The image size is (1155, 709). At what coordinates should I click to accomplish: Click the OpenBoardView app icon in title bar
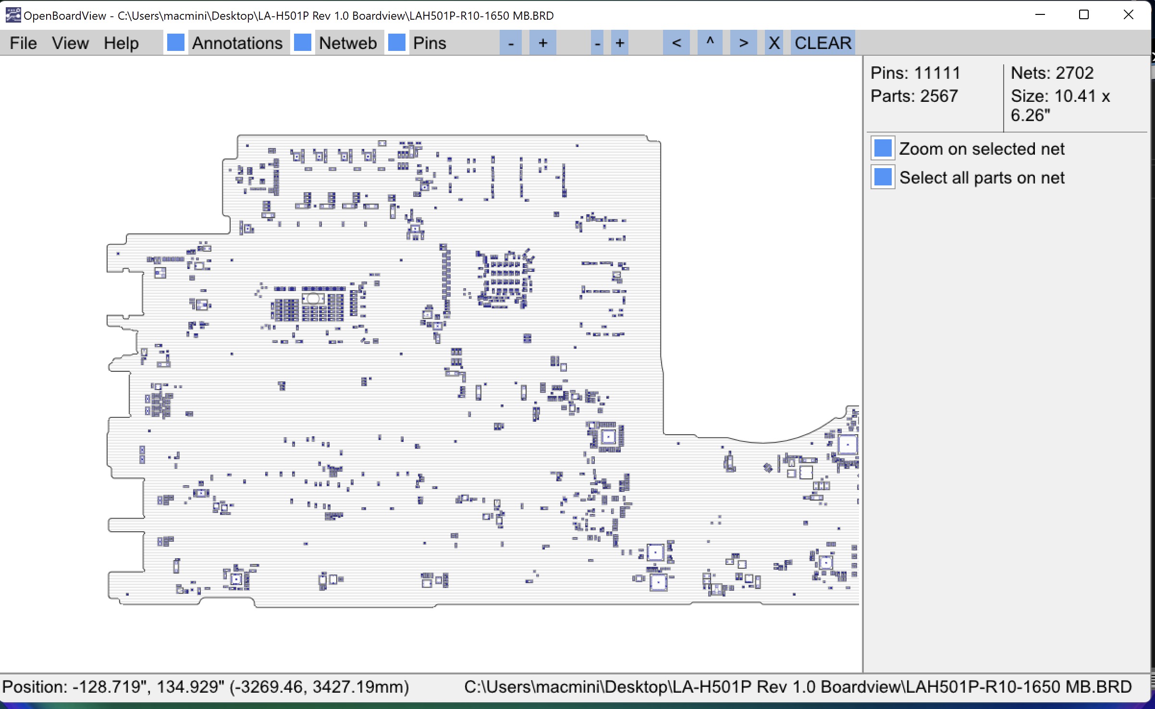coord(12,15)
